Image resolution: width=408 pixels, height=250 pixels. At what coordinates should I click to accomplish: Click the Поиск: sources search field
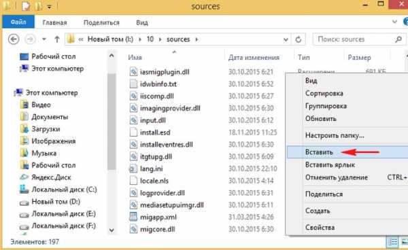(354, 39)
